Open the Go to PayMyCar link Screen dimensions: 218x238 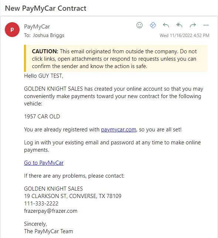click(44, 163)
